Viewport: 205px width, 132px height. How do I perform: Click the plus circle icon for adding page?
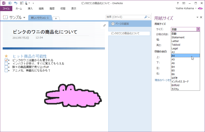pos(113,24)
